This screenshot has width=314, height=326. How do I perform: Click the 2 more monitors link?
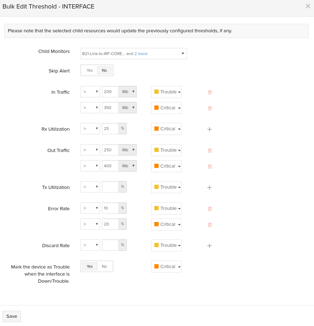click(x=141, y=54)
